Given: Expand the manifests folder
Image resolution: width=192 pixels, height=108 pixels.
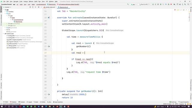Looking at the screenshot, I should pyautogui.click(x=5, y=12).
